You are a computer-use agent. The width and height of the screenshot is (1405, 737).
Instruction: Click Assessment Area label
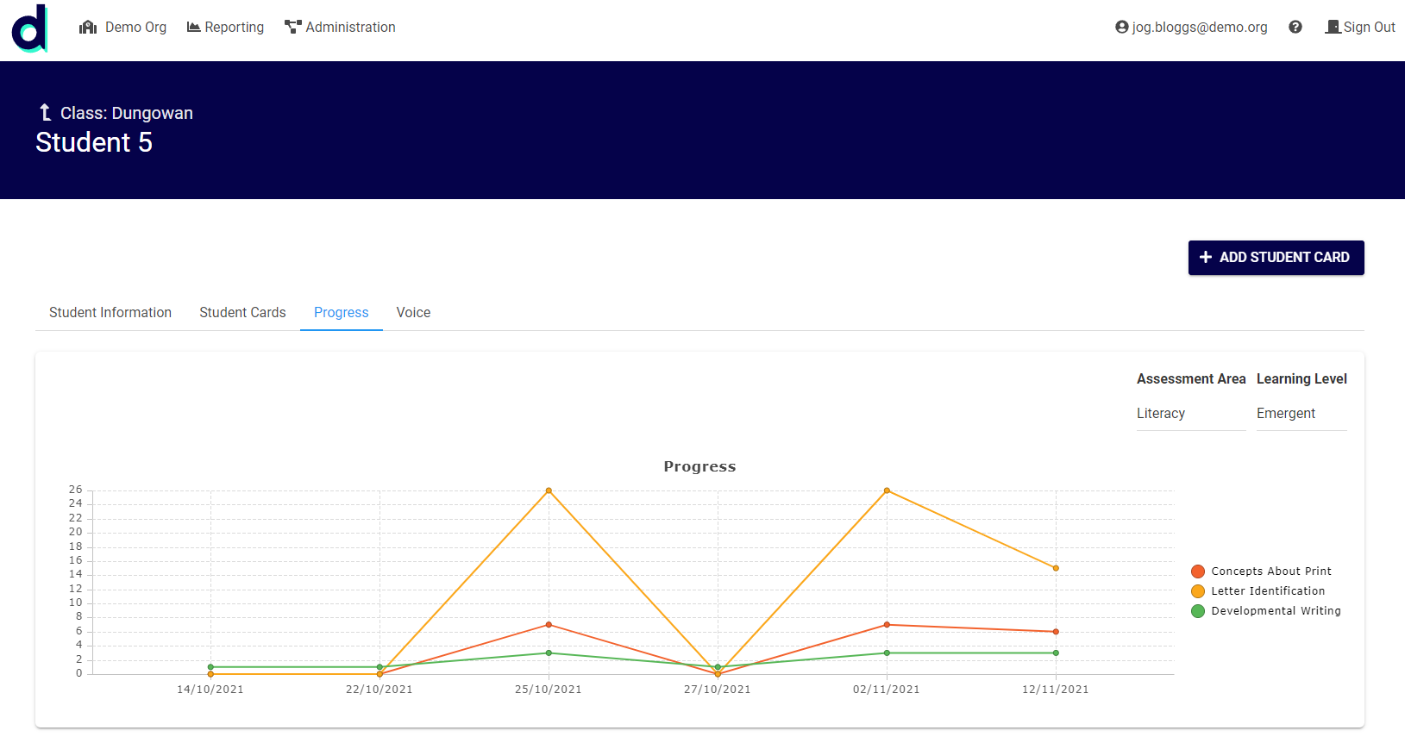(1191, 379)
